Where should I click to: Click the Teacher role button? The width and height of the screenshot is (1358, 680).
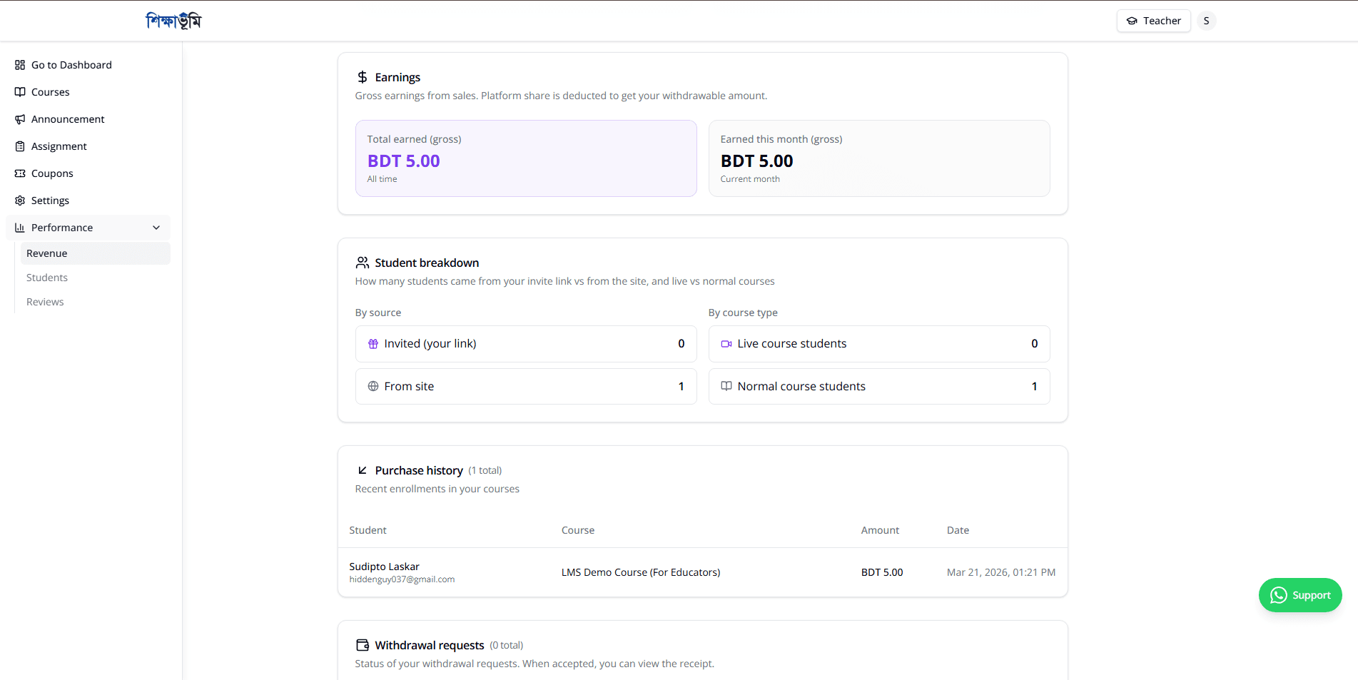coord(1154,21)
